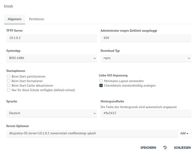This screenshot has height=151, width=195.
Task: Open the Systemtyp dropdown
Action: click(51, 58)
